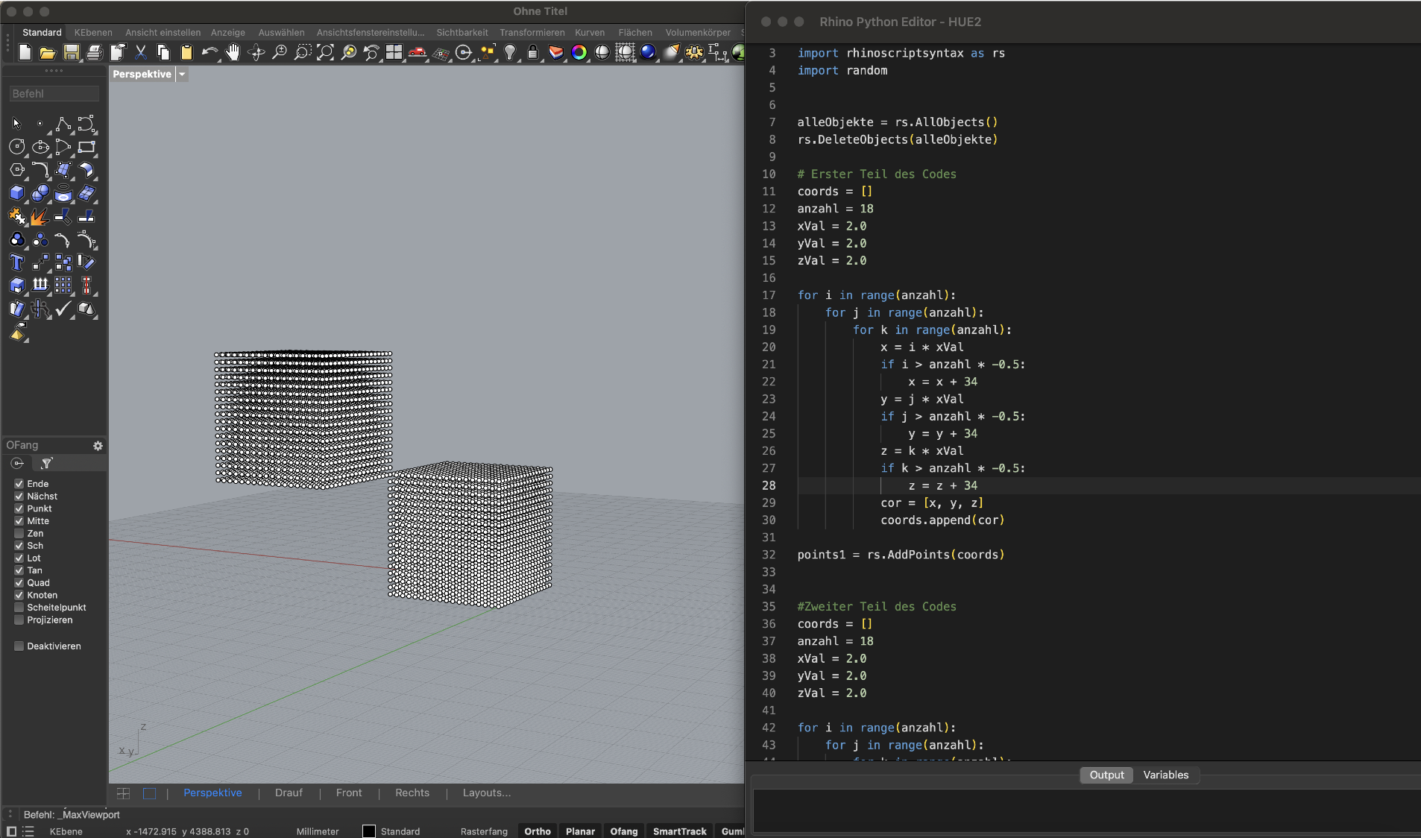Switch to the Variables tab
The width and height of the screenshot is (1421, 838).
(1165, 775)
